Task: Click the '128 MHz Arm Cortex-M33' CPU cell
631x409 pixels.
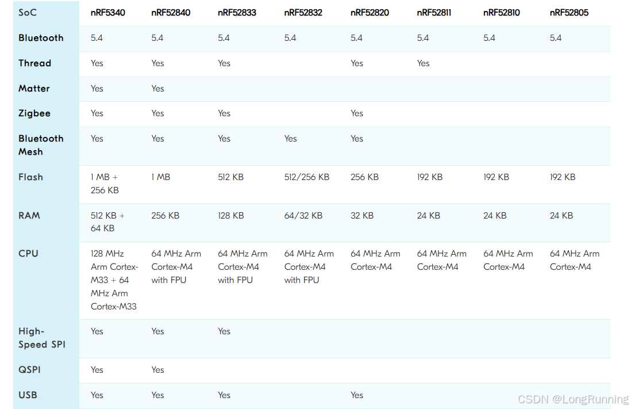Action: (x=114, y=280)
